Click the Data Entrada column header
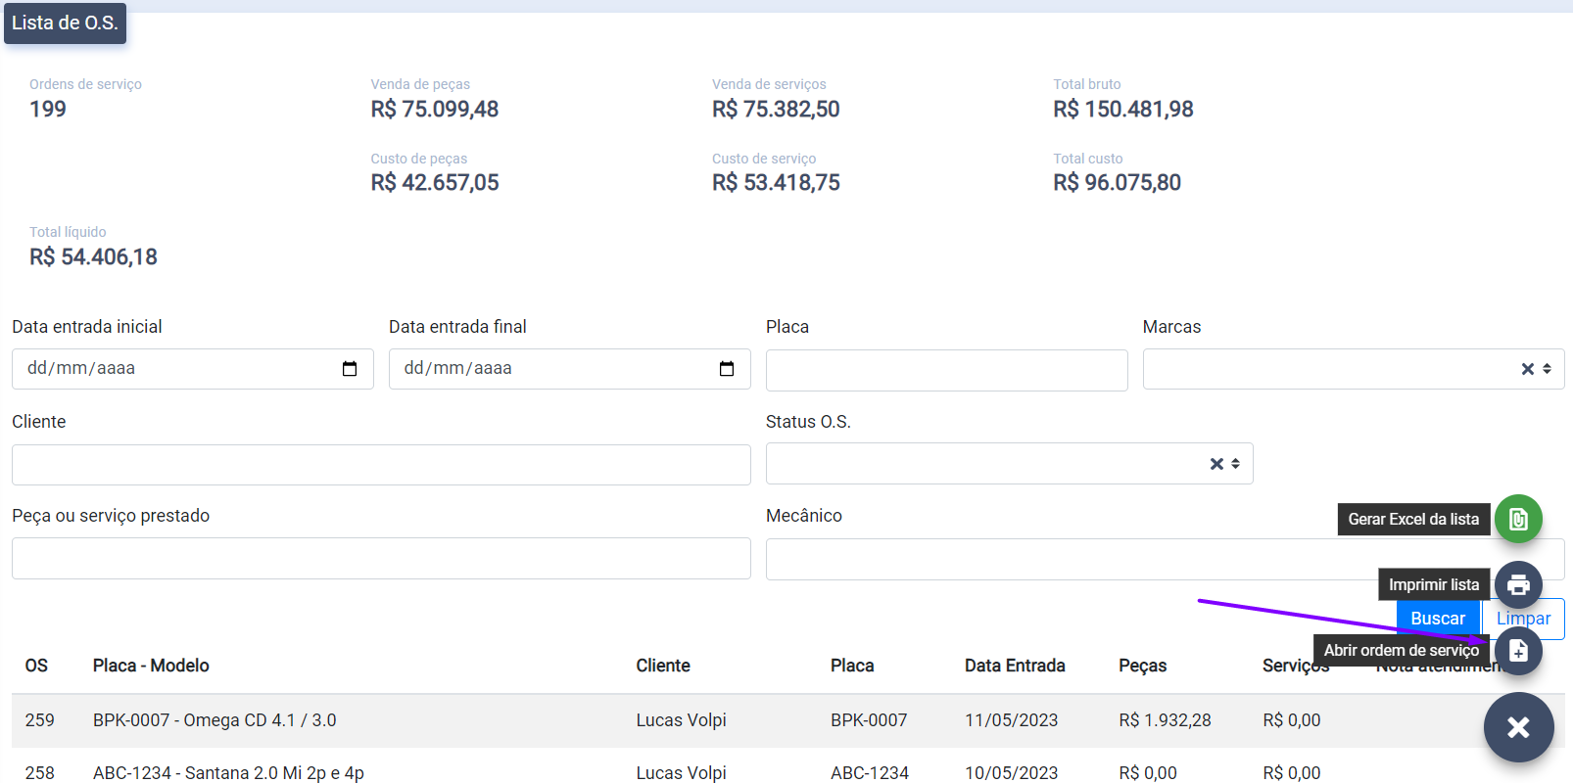The height and width of the screenshot is (783, 1573). pos(1015,666)
